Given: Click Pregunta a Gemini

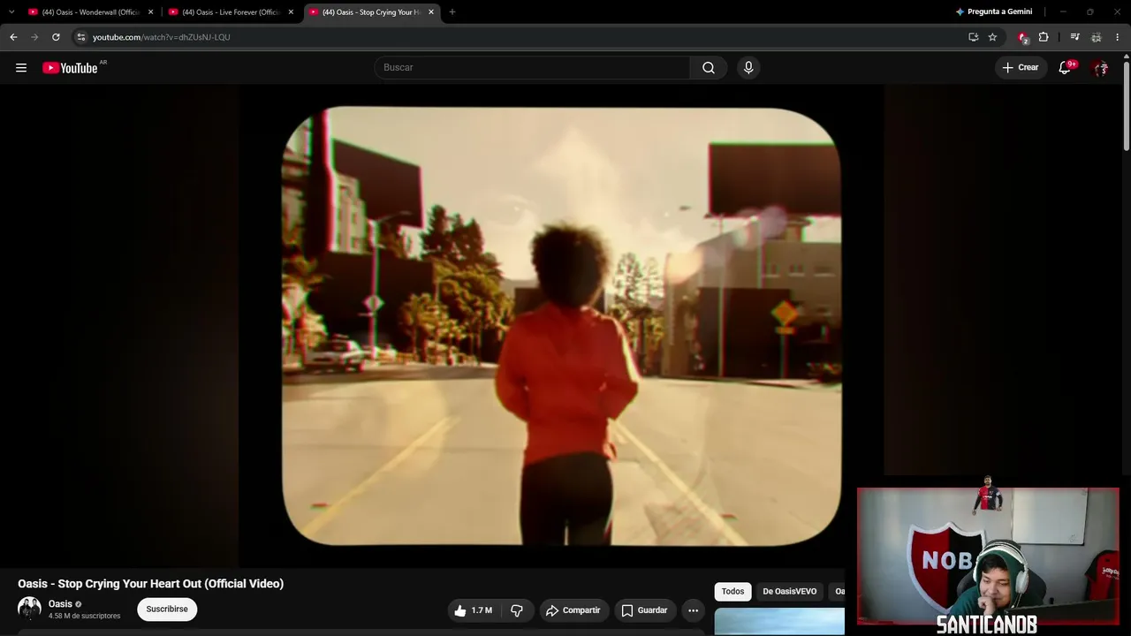Looking at the screenshot, I should click(994, 12).
